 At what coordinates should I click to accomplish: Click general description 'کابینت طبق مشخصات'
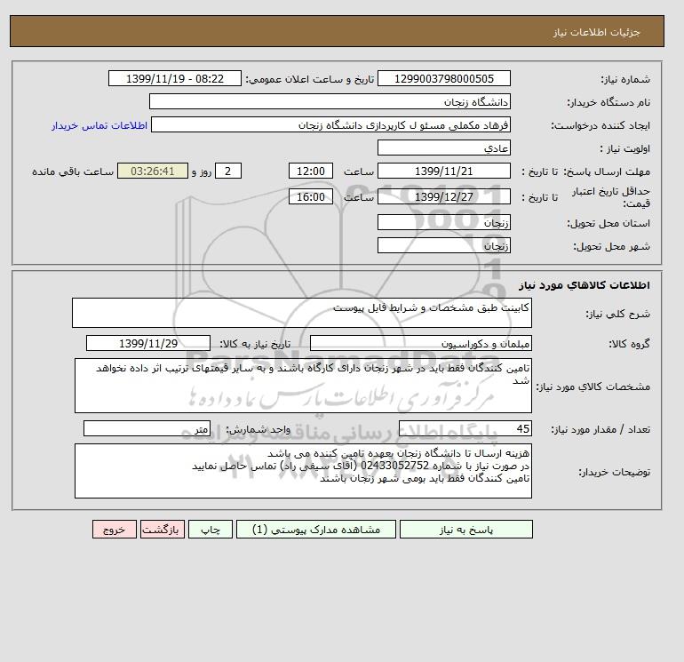point(302,313)
